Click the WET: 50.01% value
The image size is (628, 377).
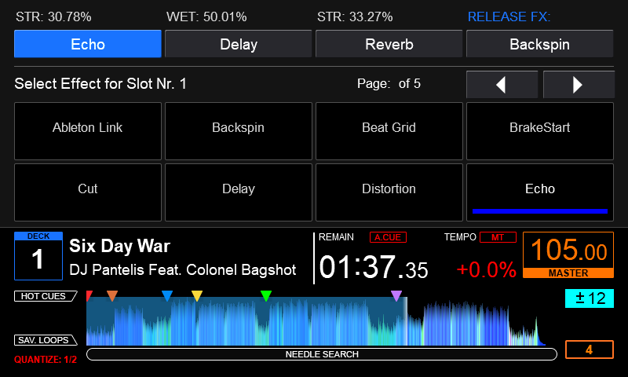206,16
